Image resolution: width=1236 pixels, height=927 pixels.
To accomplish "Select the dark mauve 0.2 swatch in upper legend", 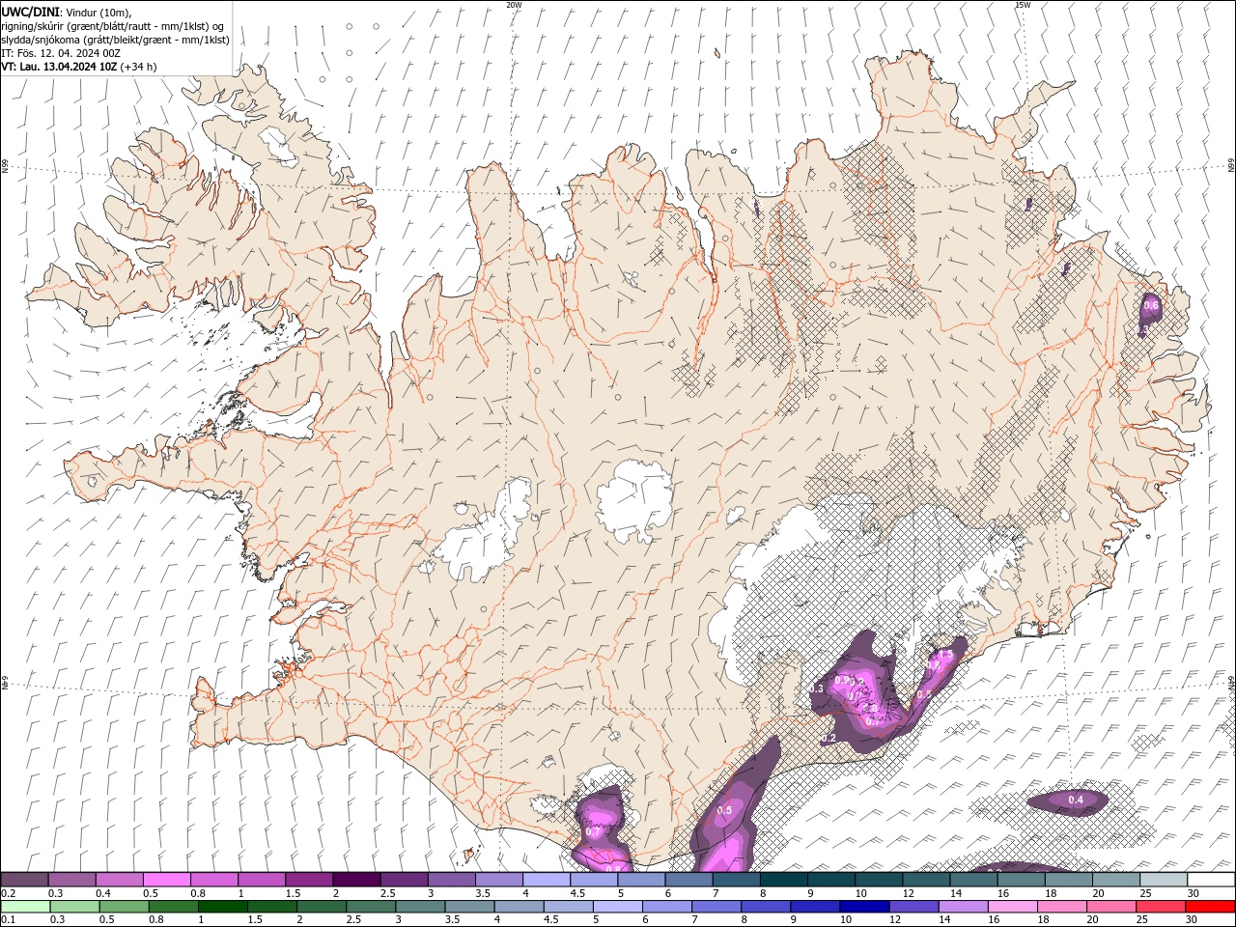I will coord(24,880).
